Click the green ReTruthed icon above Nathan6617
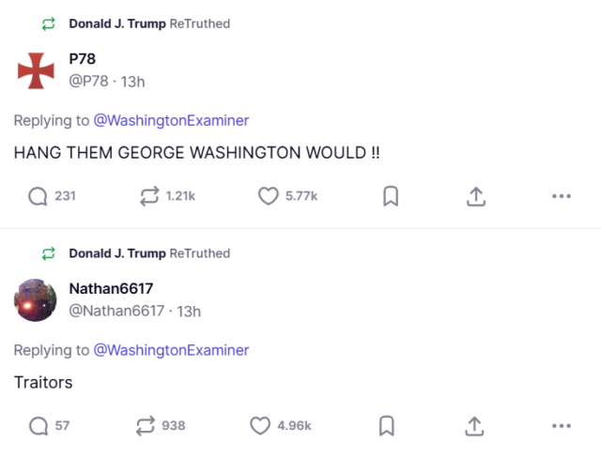This screenshot has height=457, width=601. [x=49, y=253]
